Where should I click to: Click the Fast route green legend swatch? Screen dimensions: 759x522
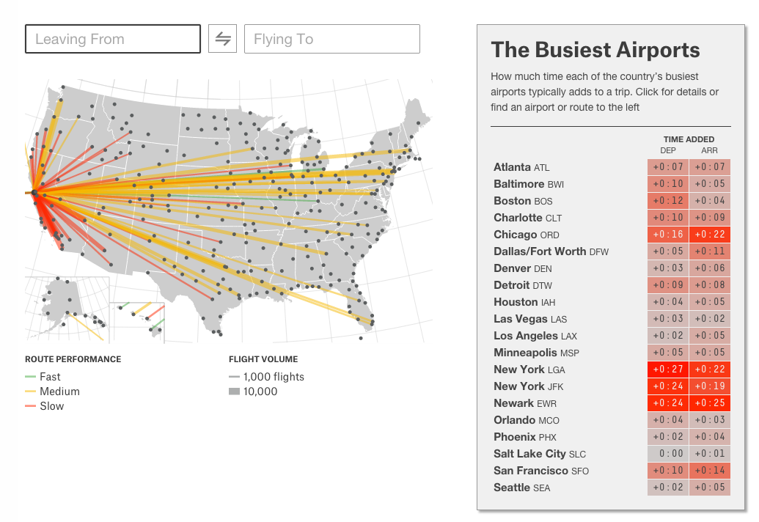pos(31,376)
